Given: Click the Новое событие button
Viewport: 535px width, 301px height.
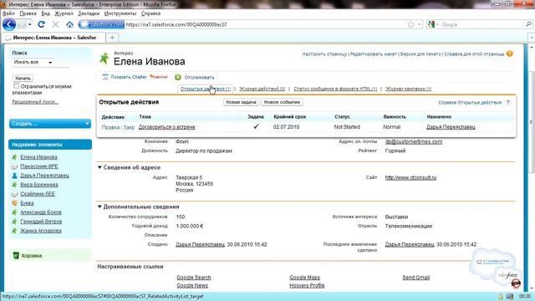Looking at the screenshot, I should 282,102.
